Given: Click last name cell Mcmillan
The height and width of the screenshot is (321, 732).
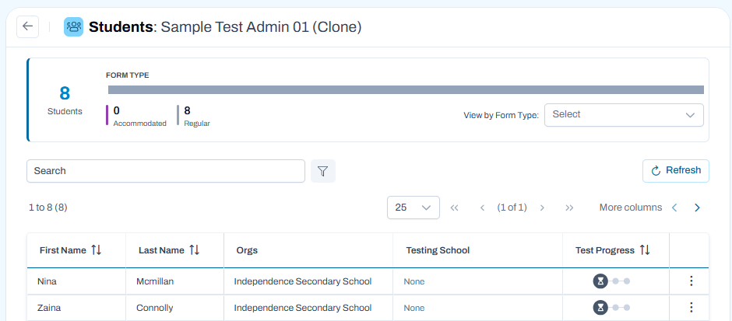Looking at the screenshot, I should (154, 281).
